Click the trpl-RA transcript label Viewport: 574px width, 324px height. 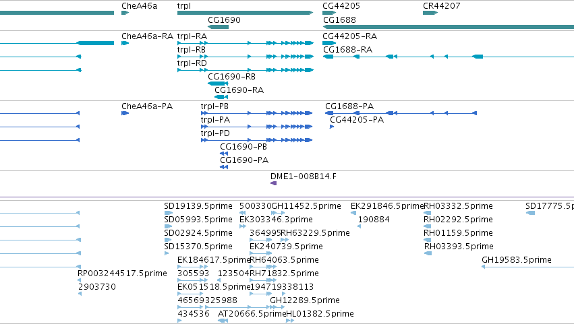(x=192, y=36)
